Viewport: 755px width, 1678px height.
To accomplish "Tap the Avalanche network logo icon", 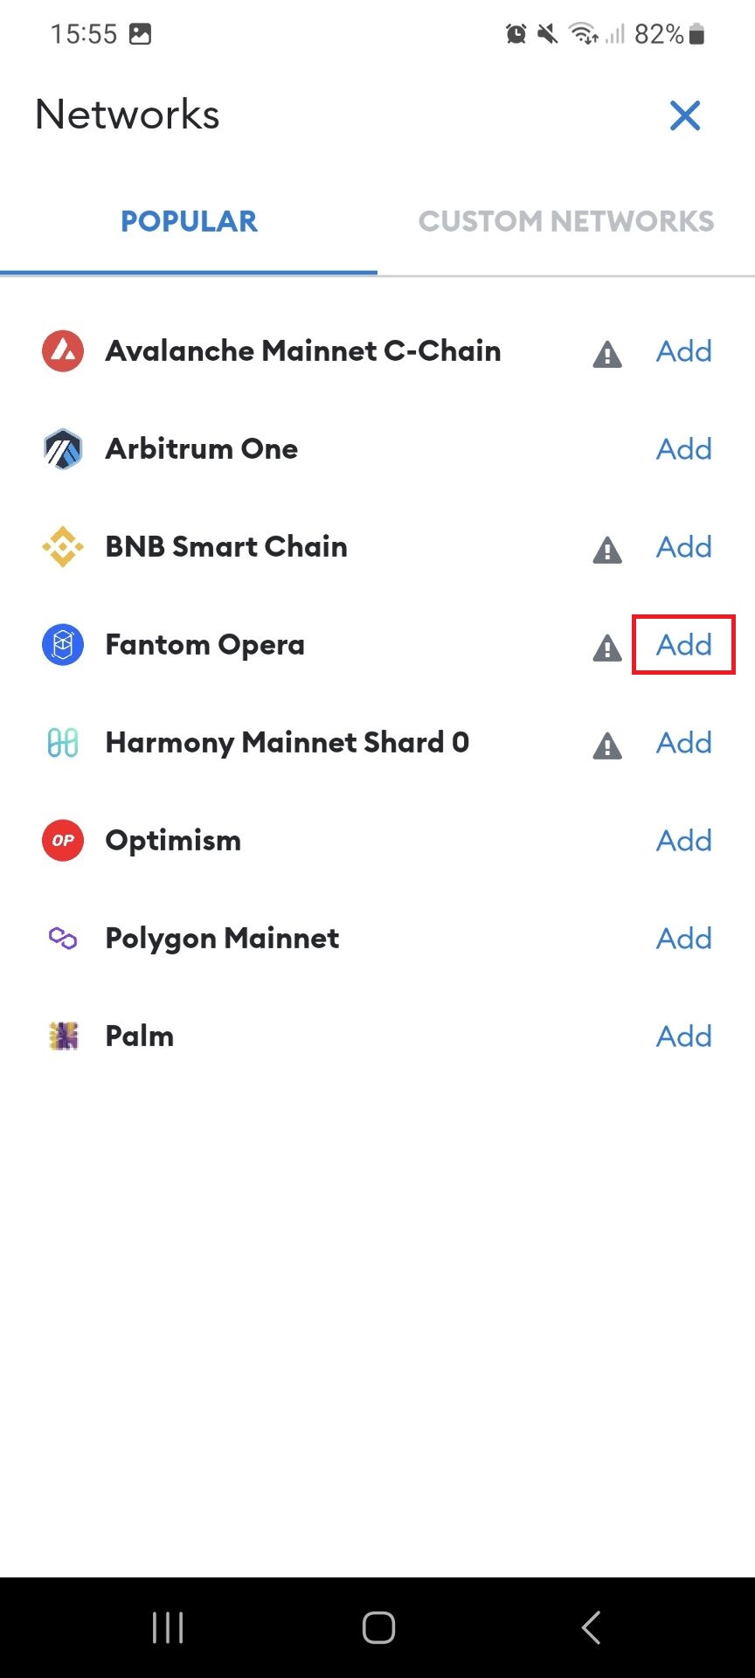I will [63, 351].
